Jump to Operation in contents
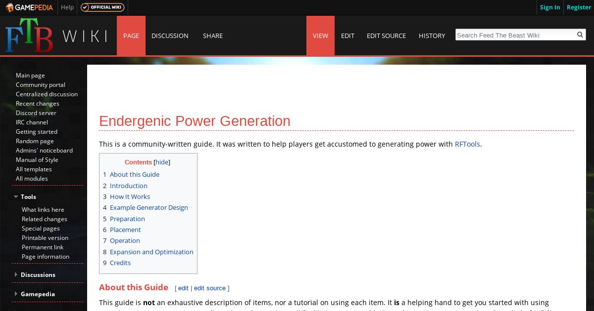 pyautogui.click(x=125, y=240)
